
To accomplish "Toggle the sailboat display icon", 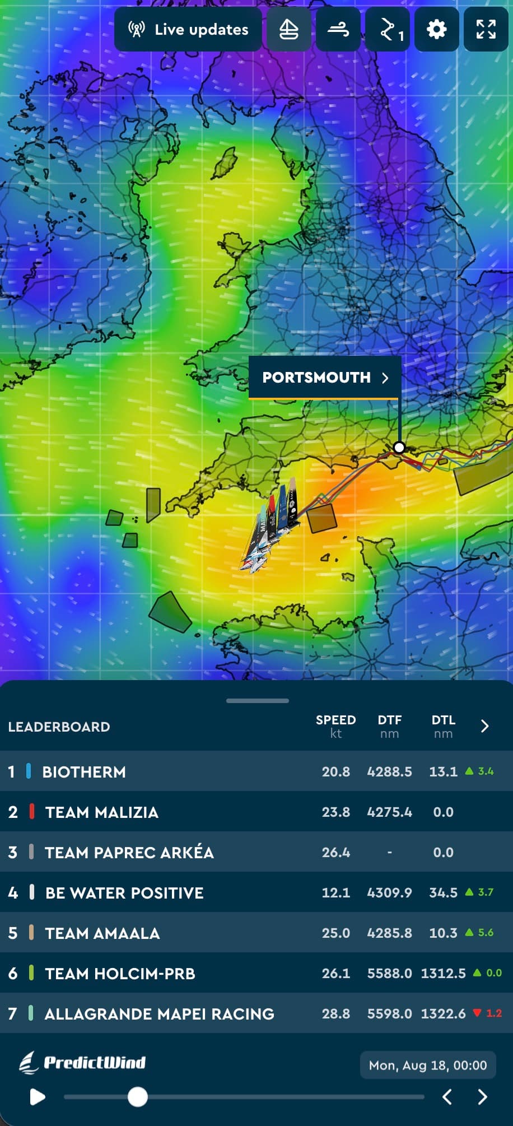I will coord(288,29).
